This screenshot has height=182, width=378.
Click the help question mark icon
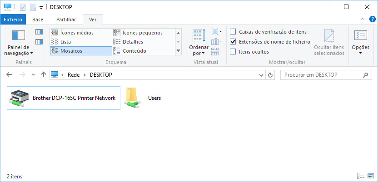[372, 19]
